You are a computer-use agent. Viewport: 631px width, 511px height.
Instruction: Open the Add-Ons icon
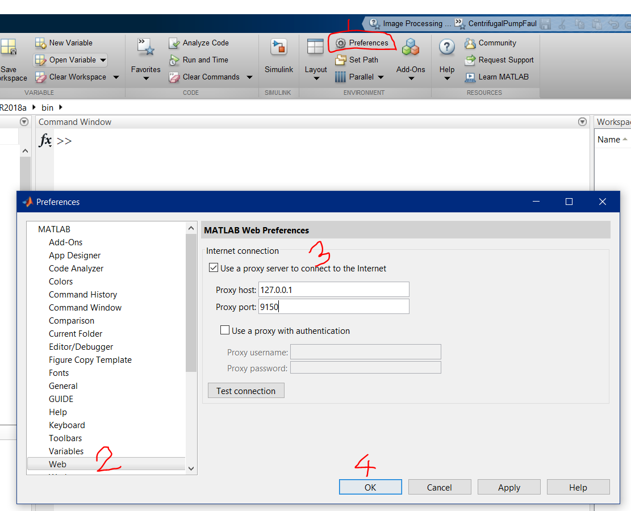(411, 47)
